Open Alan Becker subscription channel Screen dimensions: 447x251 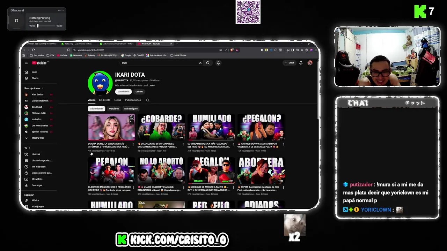38,94
